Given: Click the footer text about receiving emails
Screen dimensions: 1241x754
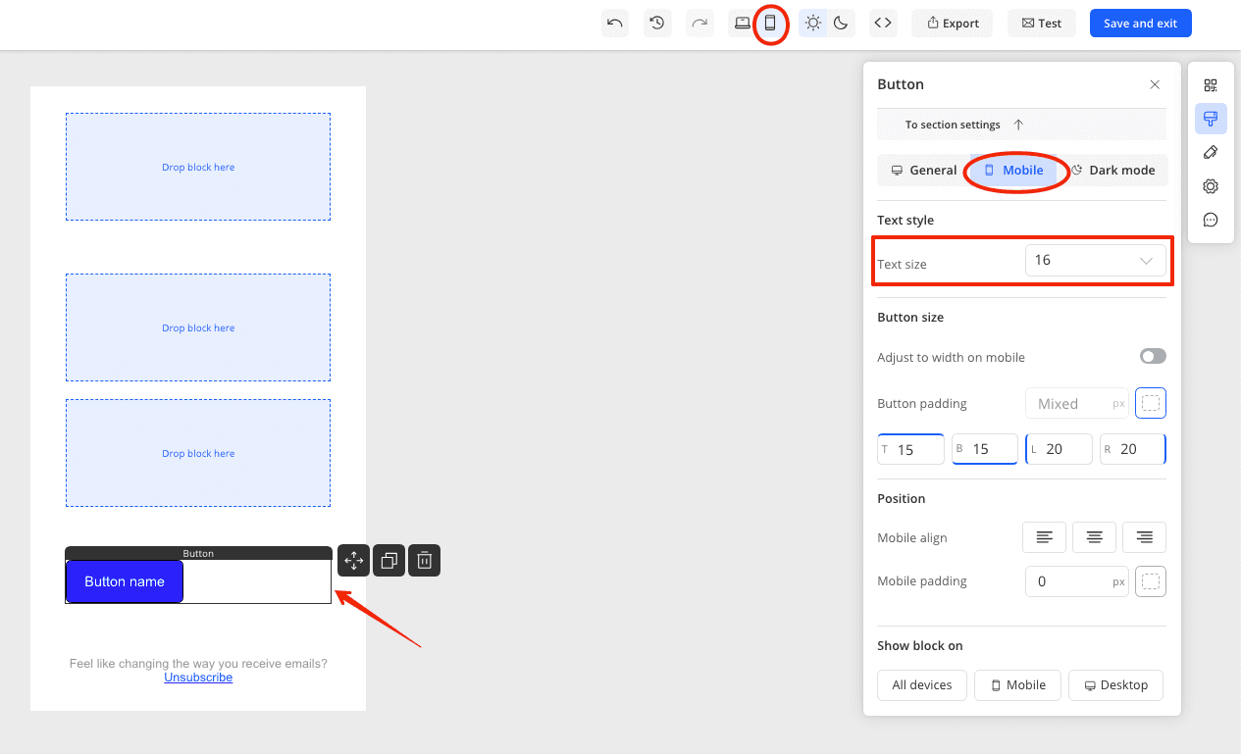Looking at the screenshot, I should (x=198, y=664).
